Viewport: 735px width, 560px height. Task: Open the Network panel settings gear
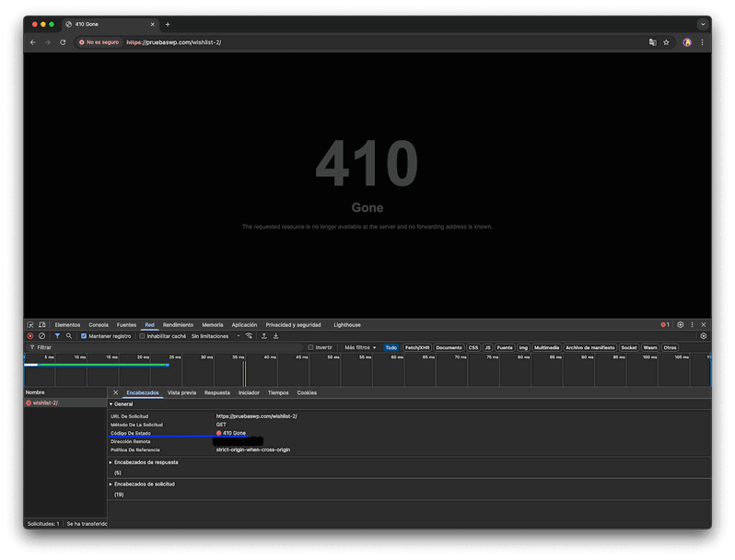703,336
